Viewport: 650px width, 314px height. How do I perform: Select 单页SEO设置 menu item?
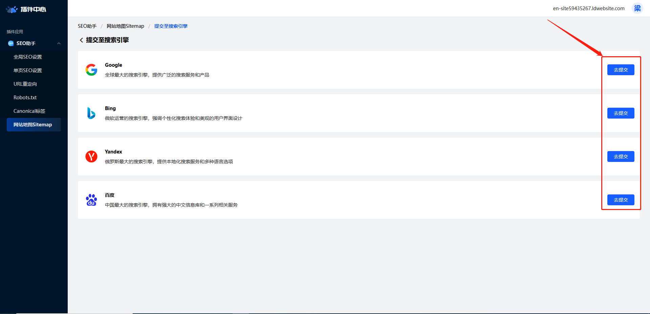[x=28, y=70]
